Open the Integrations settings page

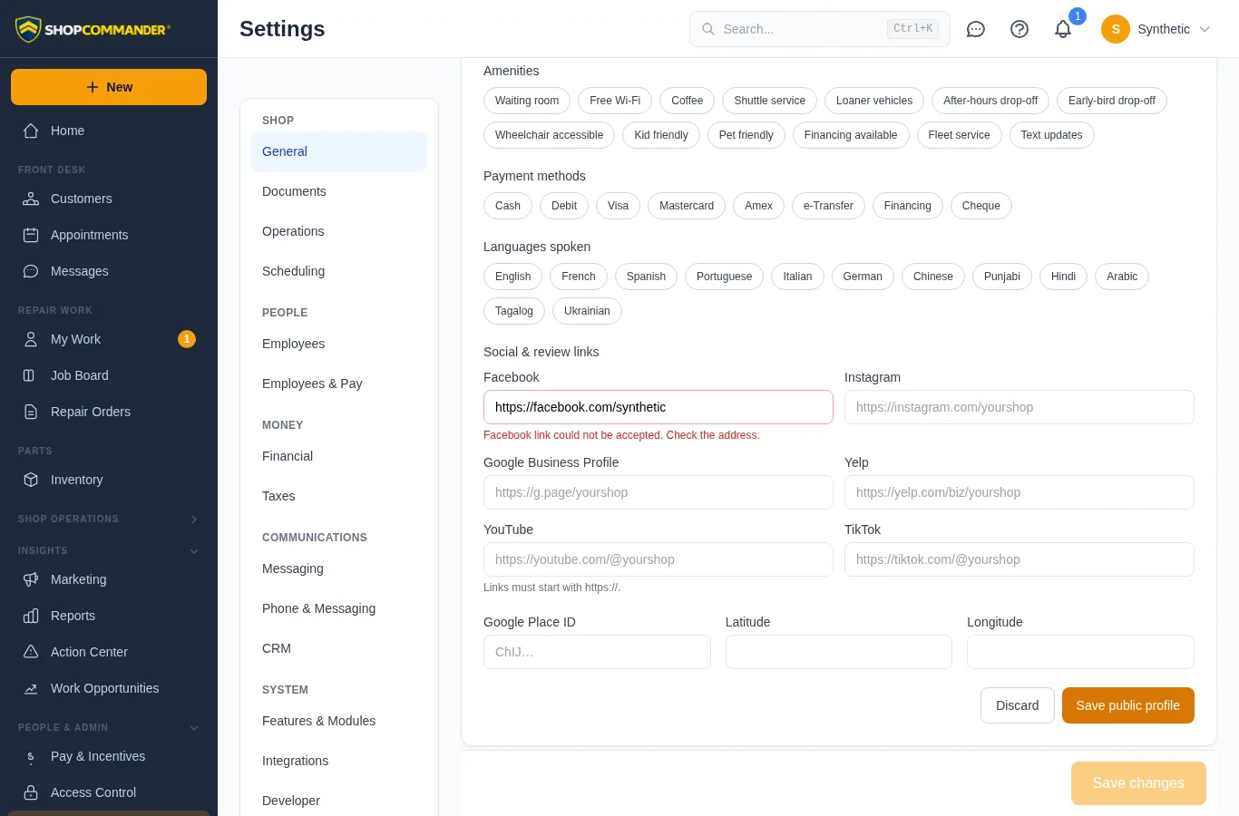click(339, 761)
